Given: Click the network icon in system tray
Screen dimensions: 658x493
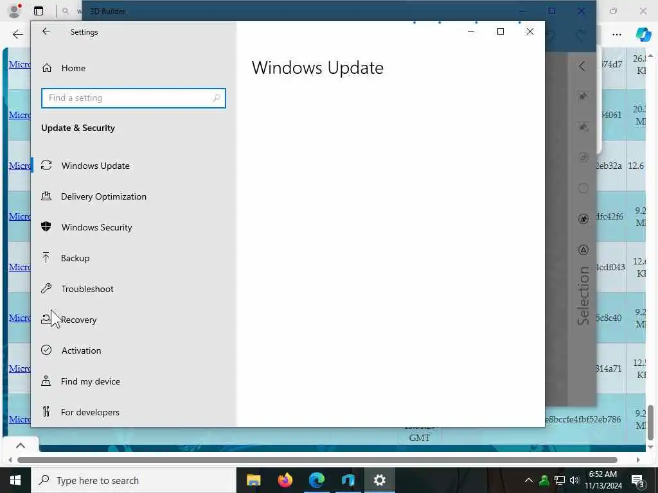Looking at the screenshot, I should (560, 480).
